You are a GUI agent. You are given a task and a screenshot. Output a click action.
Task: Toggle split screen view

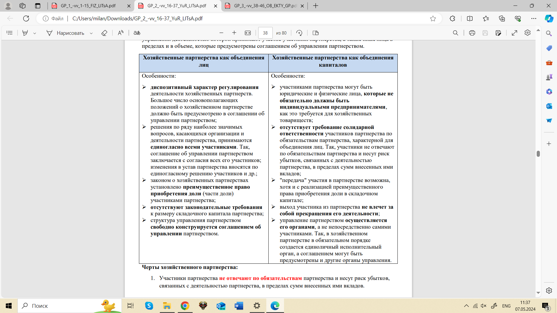point(470,19)
